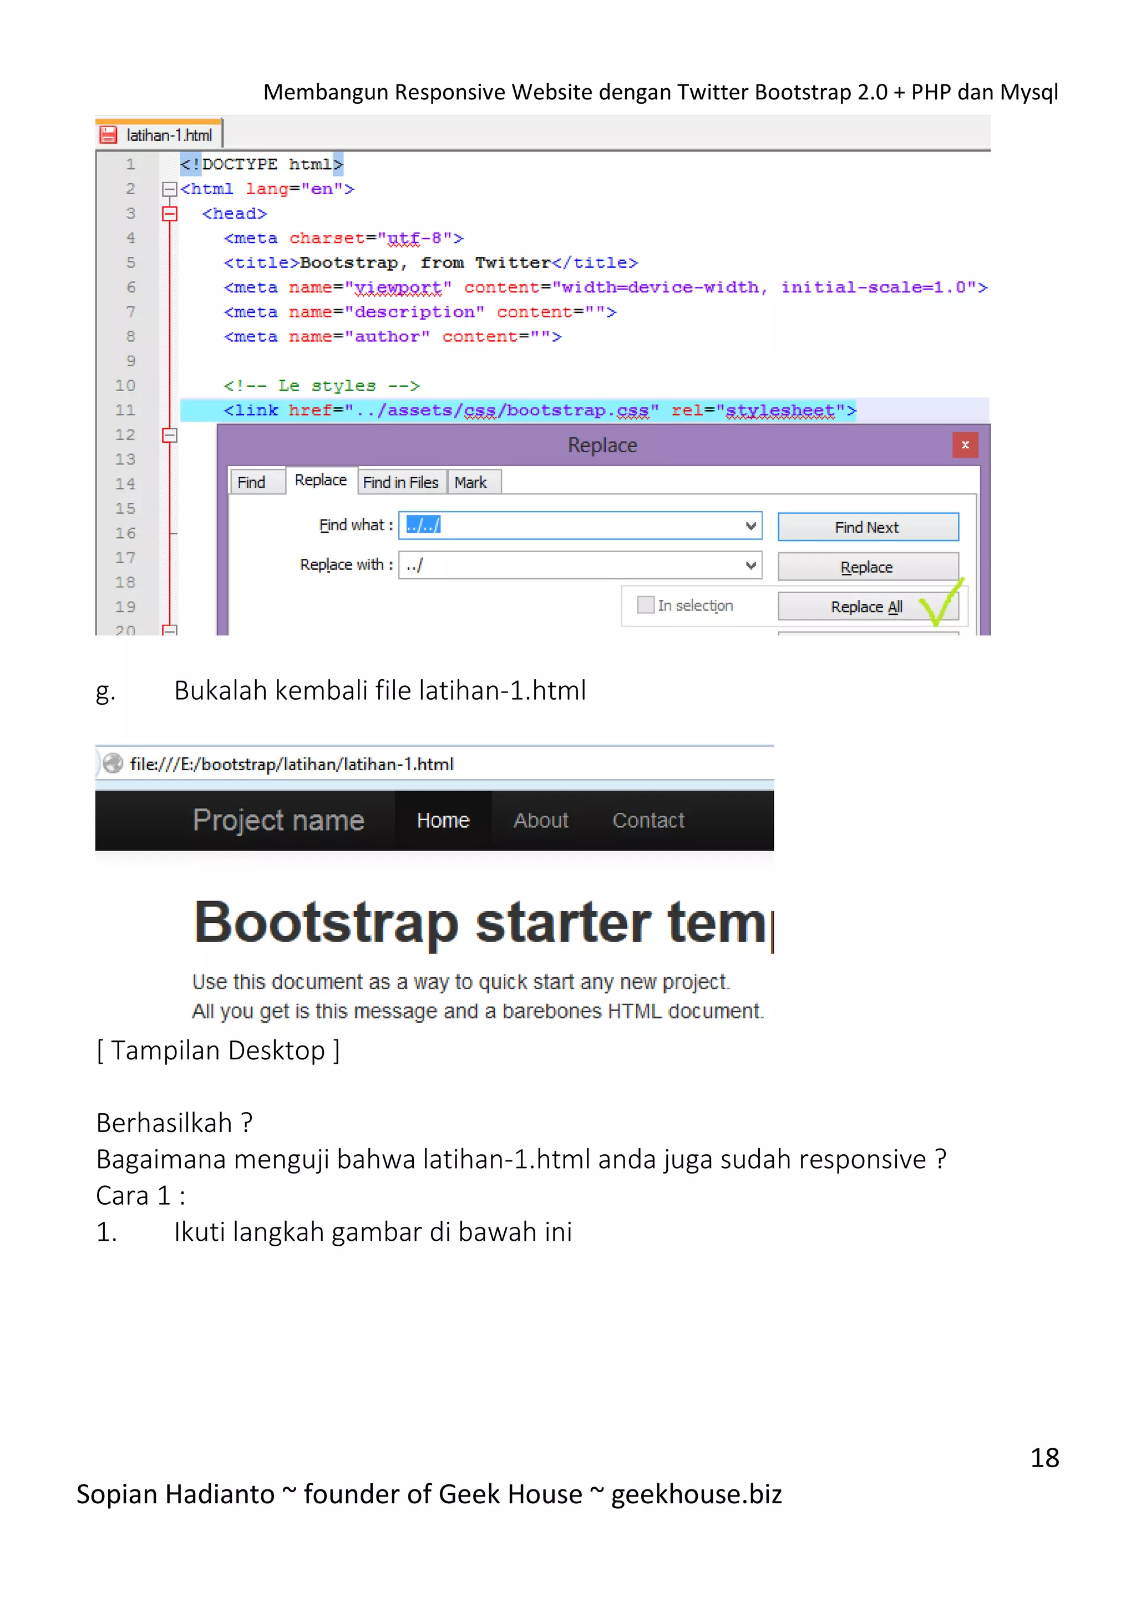Viewport: 1136px width, 1607px height.
Task: Toggle the fold marker on line 20
Action: pyautogui.click(x=169, y=630)
